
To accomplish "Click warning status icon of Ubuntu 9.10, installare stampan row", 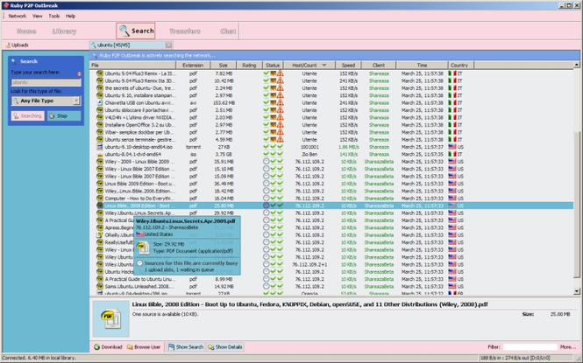I will click(280, 95).
